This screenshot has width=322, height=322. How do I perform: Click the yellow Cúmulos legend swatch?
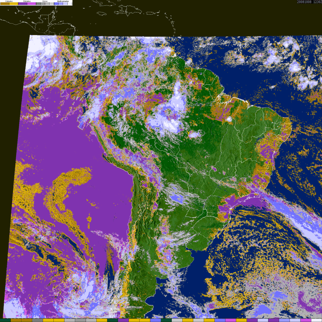(x=14, y=4)
